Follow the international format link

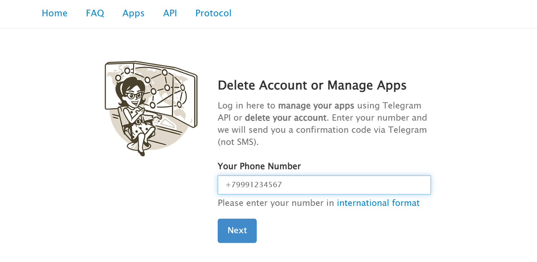click(x=378, y=203)
